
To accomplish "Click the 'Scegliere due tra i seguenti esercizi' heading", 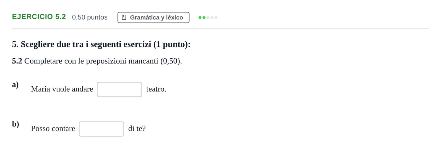I will (101, 44).
